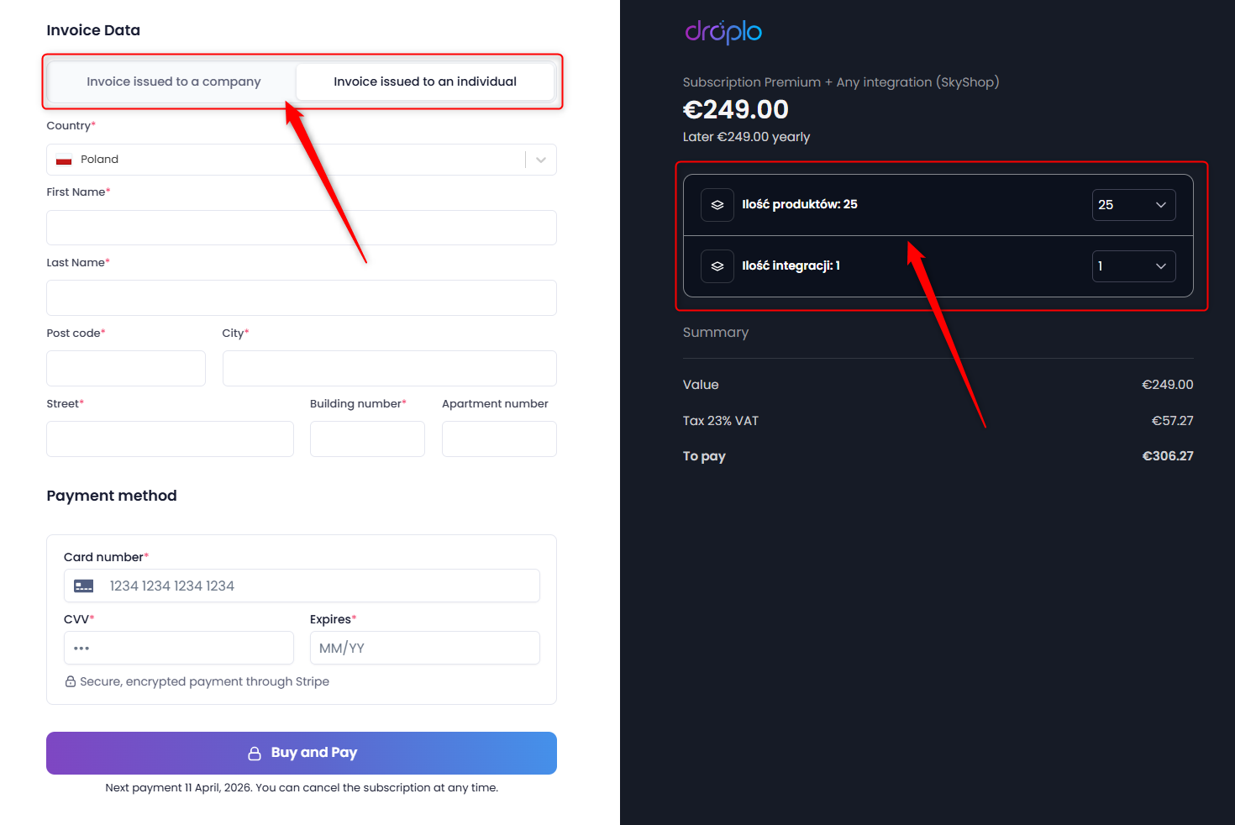Focus the Street input box
Image resolution: width=1235 pixels, height=825 pixels.
170,439
